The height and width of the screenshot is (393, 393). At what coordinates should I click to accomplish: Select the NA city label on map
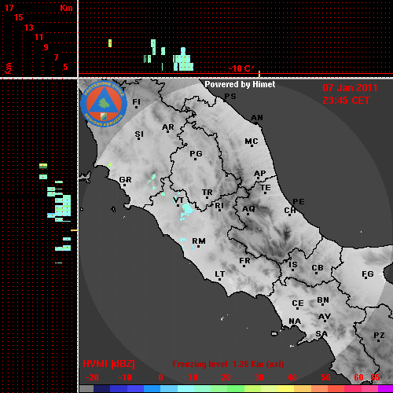coord(295,321)
